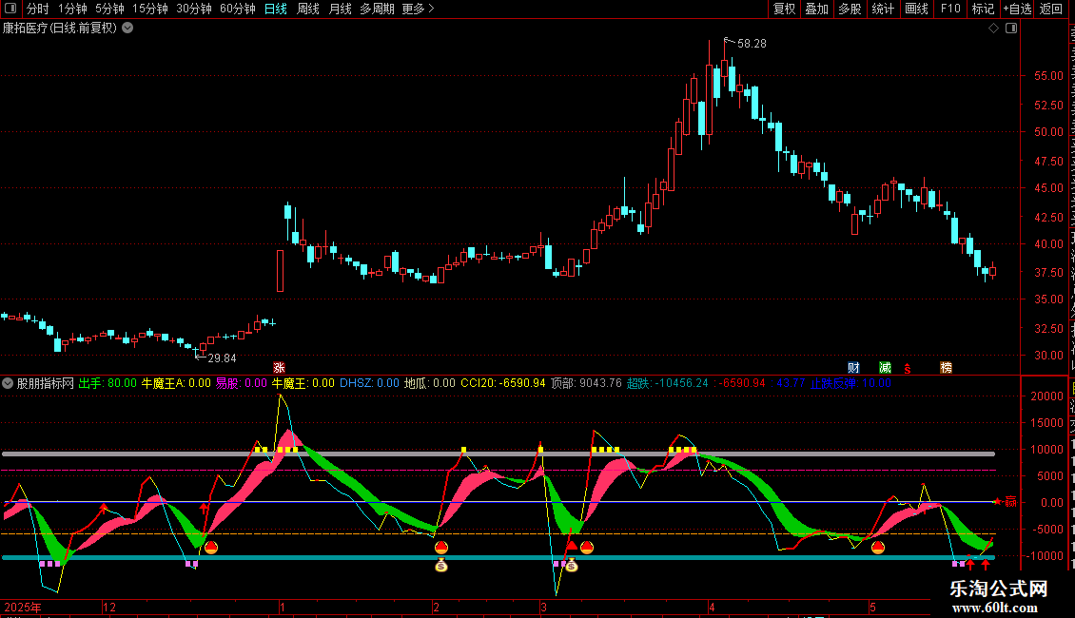The image size is (1075, 618).
Task: Add stock via +自选 button
Action: (1017, 9)
